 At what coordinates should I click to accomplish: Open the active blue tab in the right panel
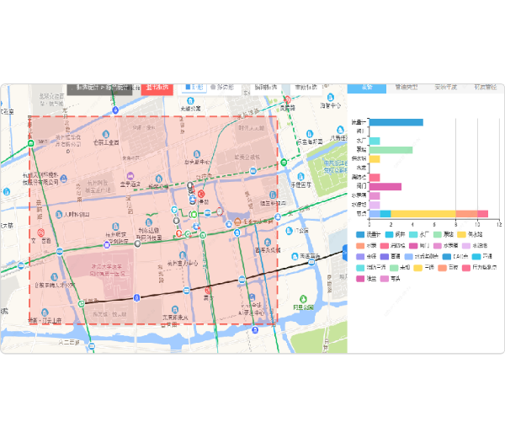tap(367, 88)
